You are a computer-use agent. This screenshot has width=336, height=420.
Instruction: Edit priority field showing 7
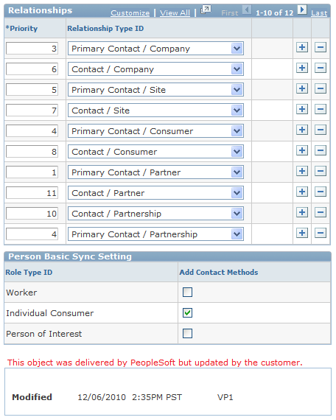coord(32,111)
